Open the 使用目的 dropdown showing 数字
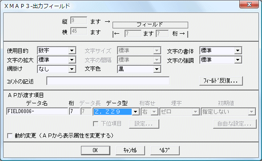Viewport: 262px width, 161px height. [56, 50]
